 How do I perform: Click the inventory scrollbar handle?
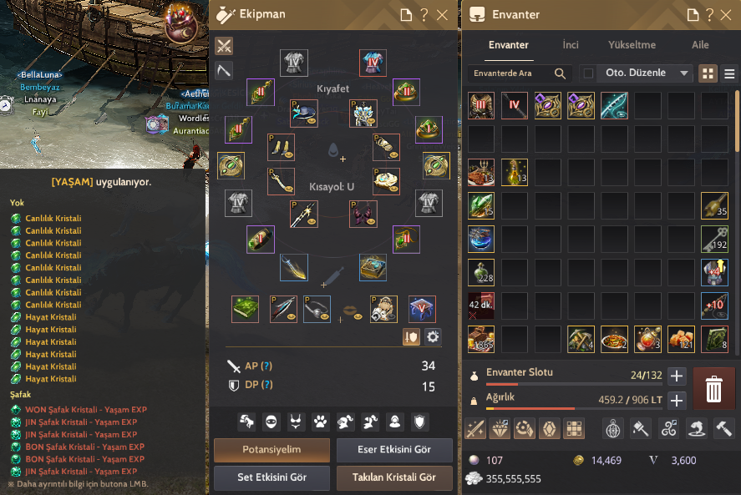(737, 122)
